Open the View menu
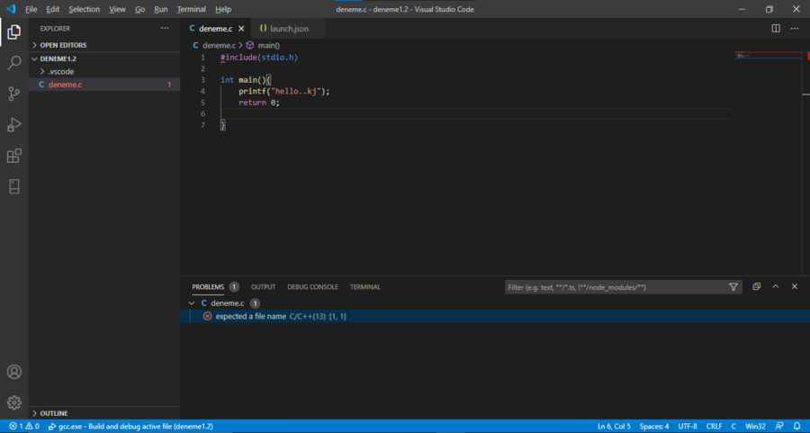810x433 pixels. [117, 9]
